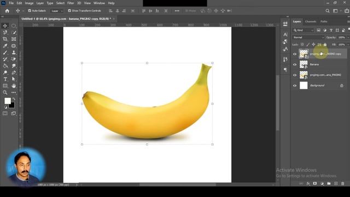This screenshot has height=197, width=350.
Task: Open the Filter menu
Action: click(71, 3)
